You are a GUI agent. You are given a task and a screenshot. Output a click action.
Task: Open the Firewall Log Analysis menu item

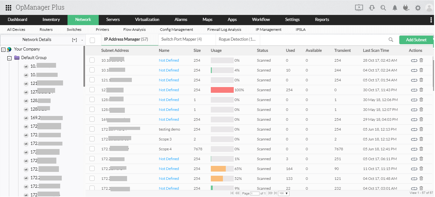pyautogui.click(x=224, y=29)
